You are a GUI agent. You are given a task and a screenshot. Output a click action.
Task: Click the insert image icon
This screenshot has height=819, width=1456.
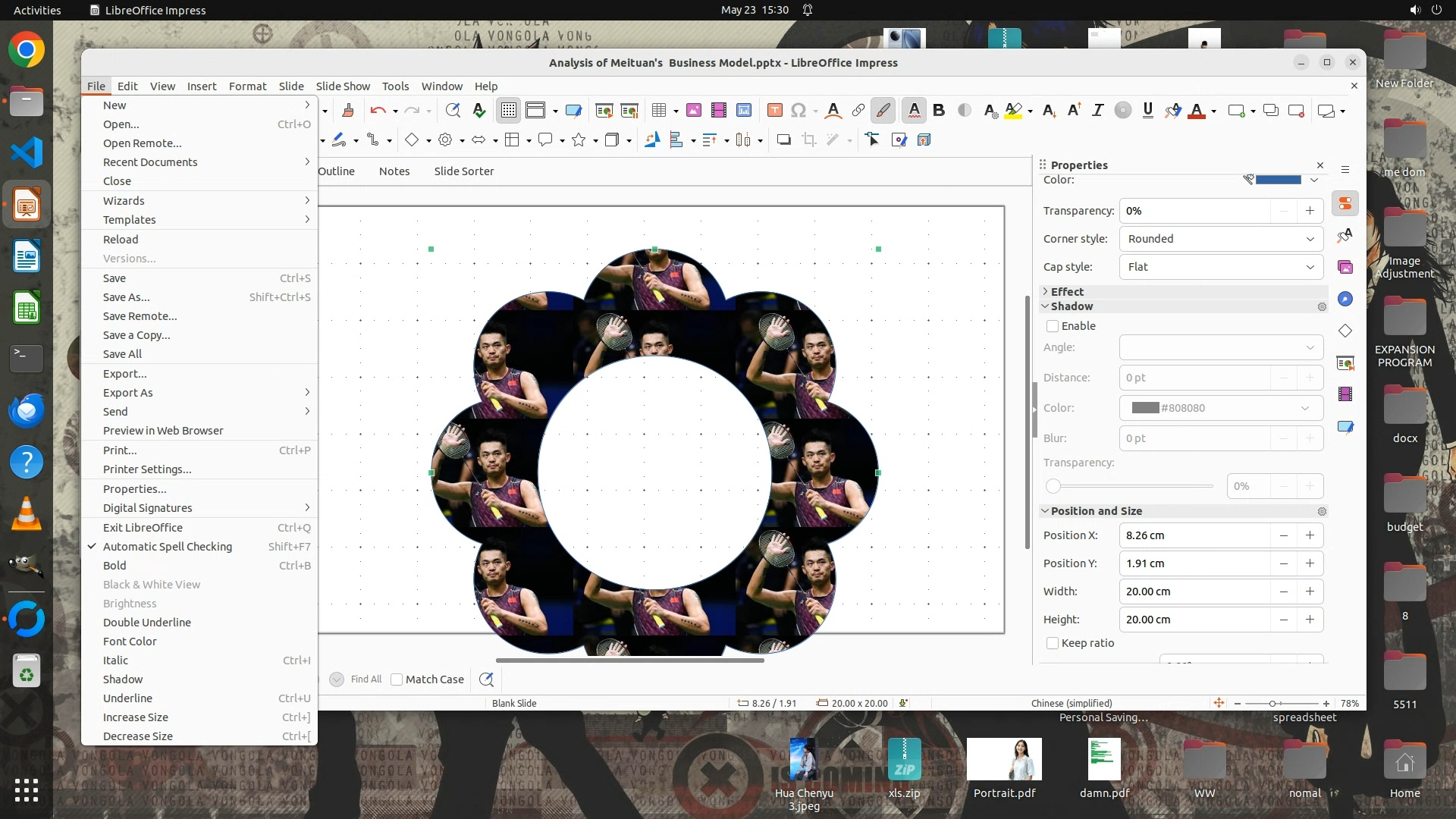tap(693, 111)
